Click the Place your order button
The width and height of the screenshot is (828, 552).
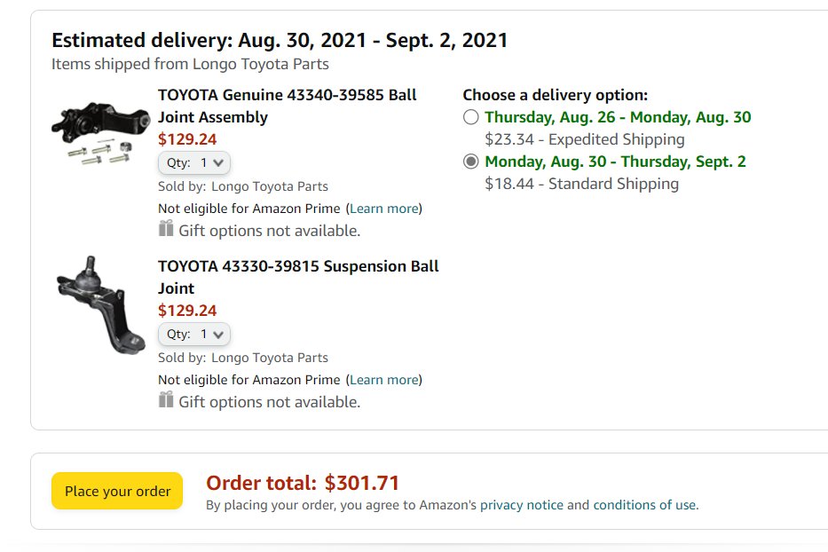tap(117, 492)
